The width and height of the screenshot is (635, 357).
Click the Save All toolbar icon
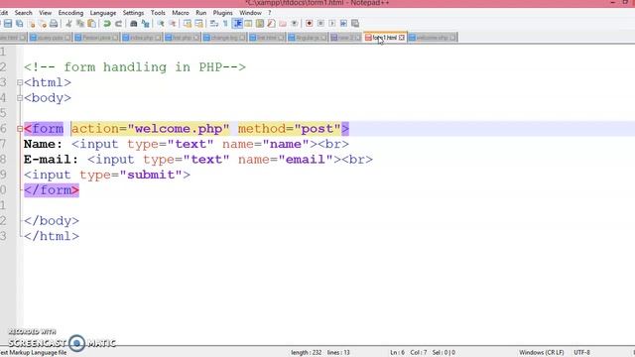[20, 24]
